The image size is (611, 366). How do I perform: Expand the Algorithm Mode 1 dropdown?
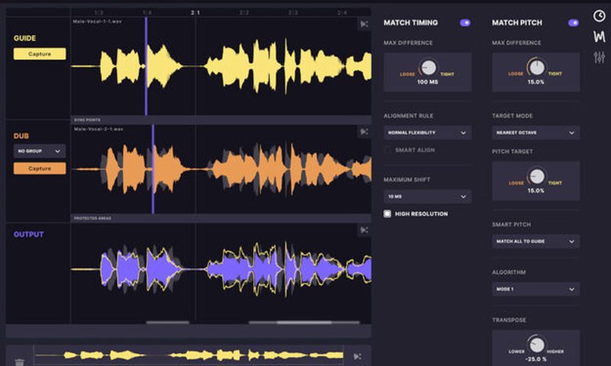pyautogui.click(x=535, y=289)
